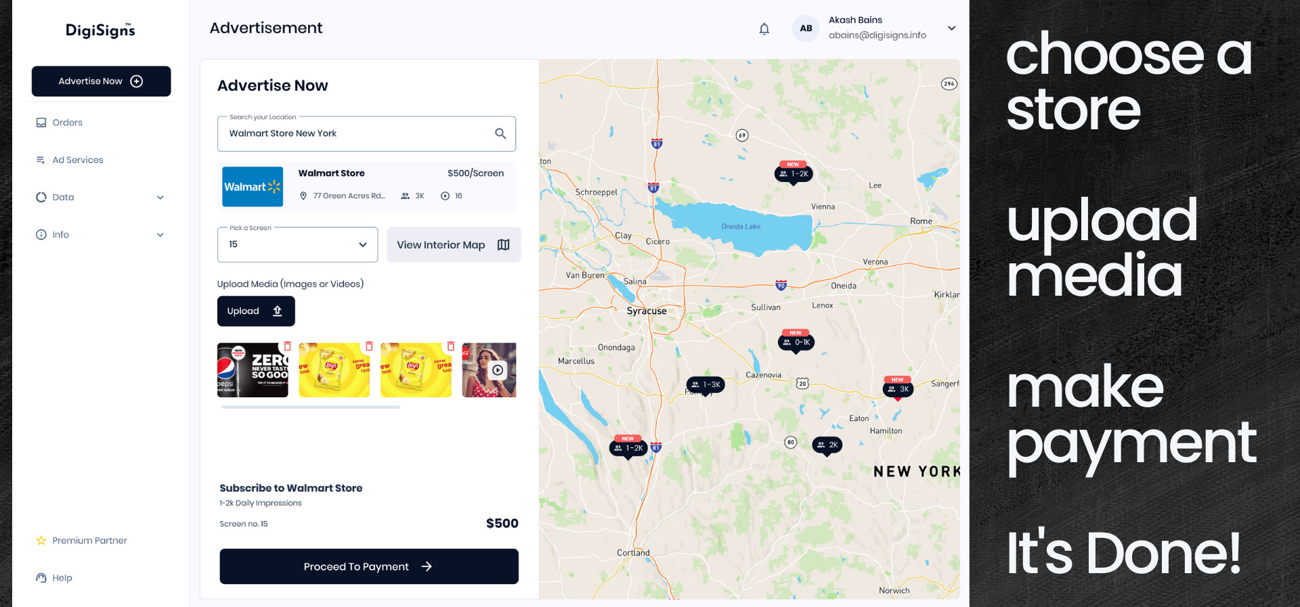Select the 3K map marker near Sangerfield
Image resolution: width=1300 pixels, height=607 pixels.
tap(898, 389)
